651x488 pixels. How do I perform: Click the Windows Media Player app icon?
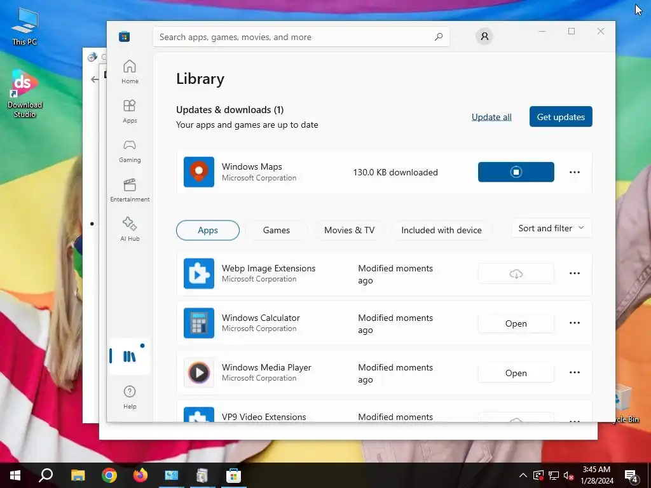tap(199, 372)
